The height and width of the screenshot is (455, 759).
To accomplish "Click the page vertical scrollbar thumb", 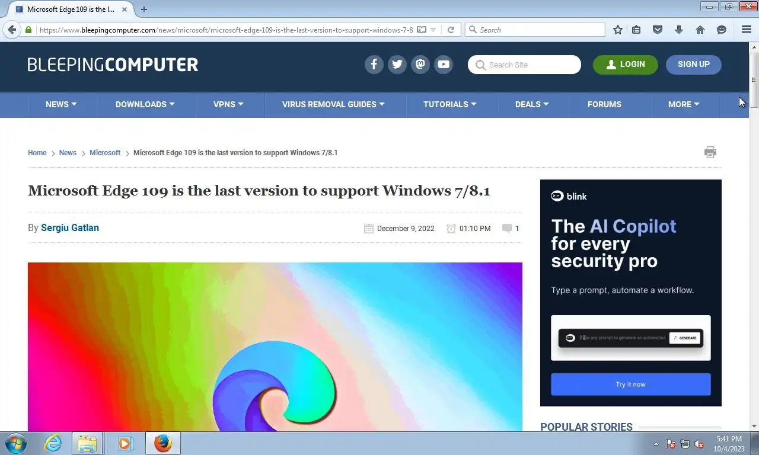I will point(754,80).
